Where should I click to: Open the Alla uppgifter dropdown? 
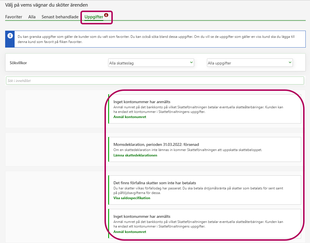250,63
